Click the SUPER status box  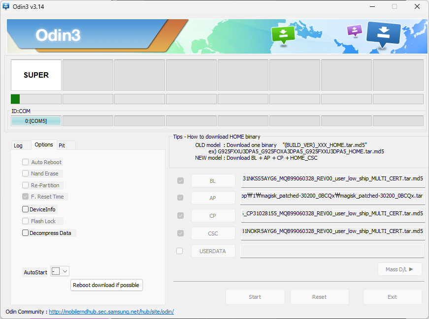point(36,75)
